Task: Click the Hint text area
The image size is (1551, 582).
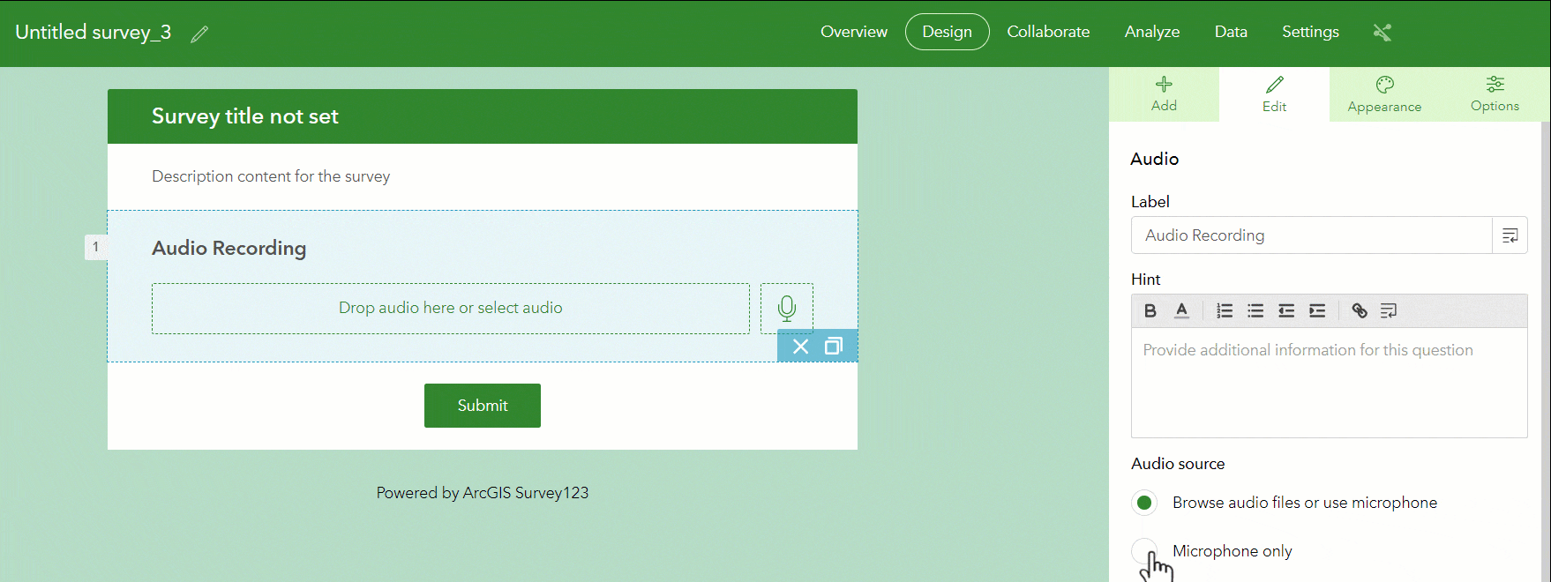Action: 1329,383
